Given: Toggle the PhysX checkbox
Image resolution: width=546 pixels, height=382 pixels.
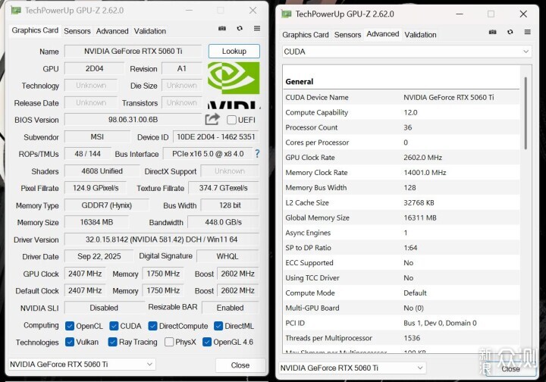Looking at the screenshot, I should [x=169, y=342].
